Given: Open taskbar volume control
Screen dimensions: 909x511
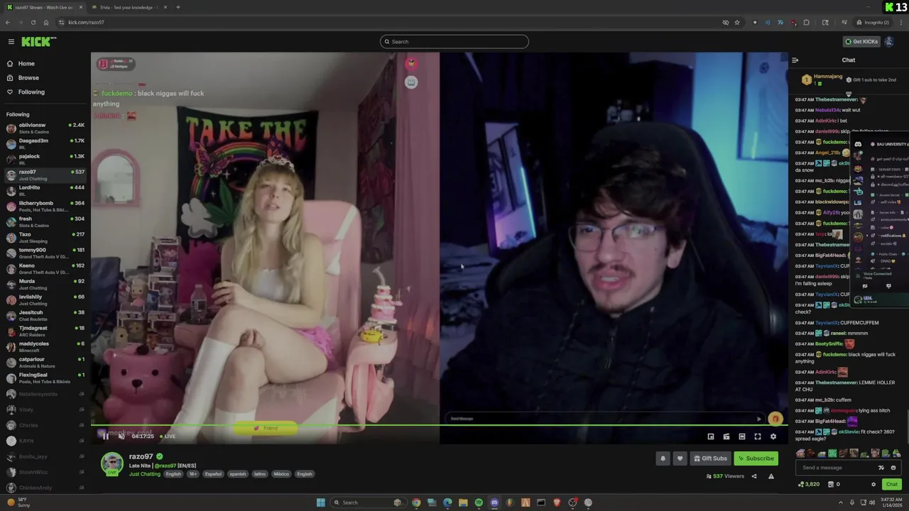Looking at the screenshot, I should point(872,502).
